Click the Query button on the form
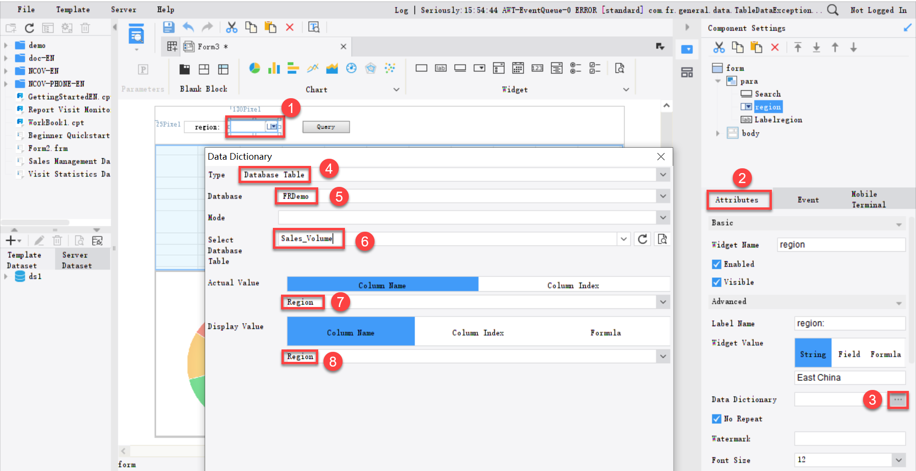This screenshot has height=471, width=916. tap(326, 127)
